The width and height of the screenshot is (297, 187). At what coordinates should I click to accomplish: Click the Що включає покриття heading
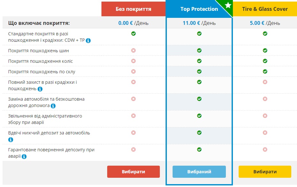coord(39,23)
